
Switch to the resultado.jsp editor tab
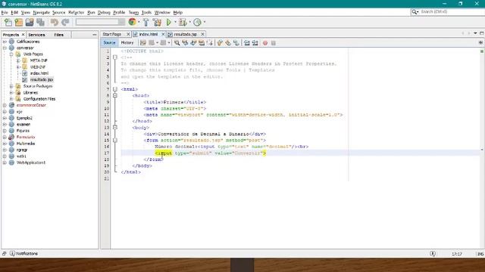click(x=185, y=34)
